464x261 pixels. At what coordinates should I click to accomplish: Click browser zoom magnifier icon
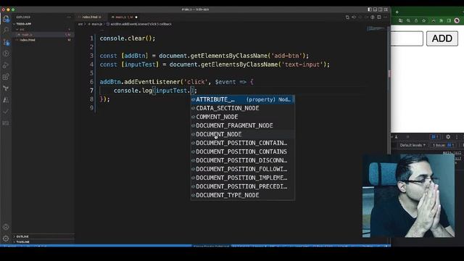[408, 20]
